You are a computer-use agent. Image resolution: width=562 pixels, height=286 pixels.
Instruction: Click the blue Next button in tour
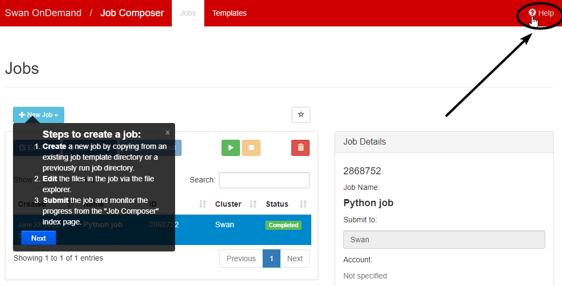(38, 238)
